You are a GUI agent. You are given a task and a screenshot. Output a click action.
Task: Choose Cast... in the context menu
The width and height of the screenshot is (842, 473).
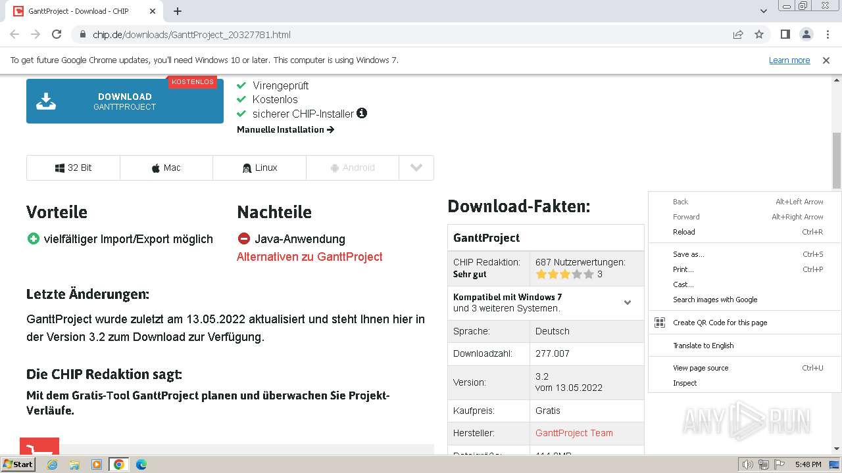745,284
